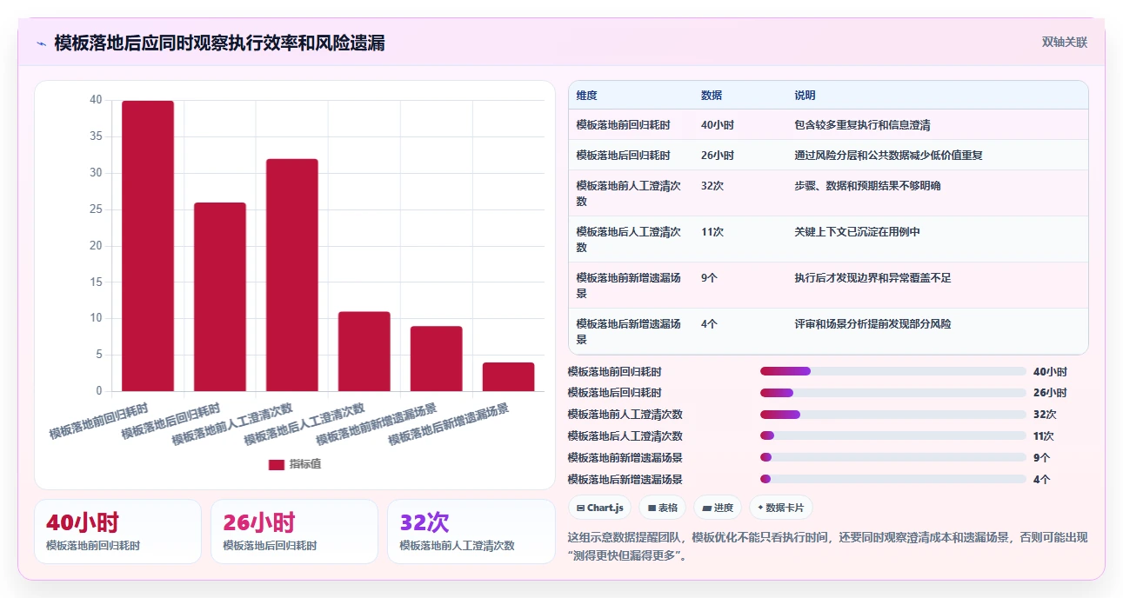Screen dimensions: 1123x598
Task: Click 模板落地前回归耗时 in the table's 维度 column
Action: [x=623, y=125]
